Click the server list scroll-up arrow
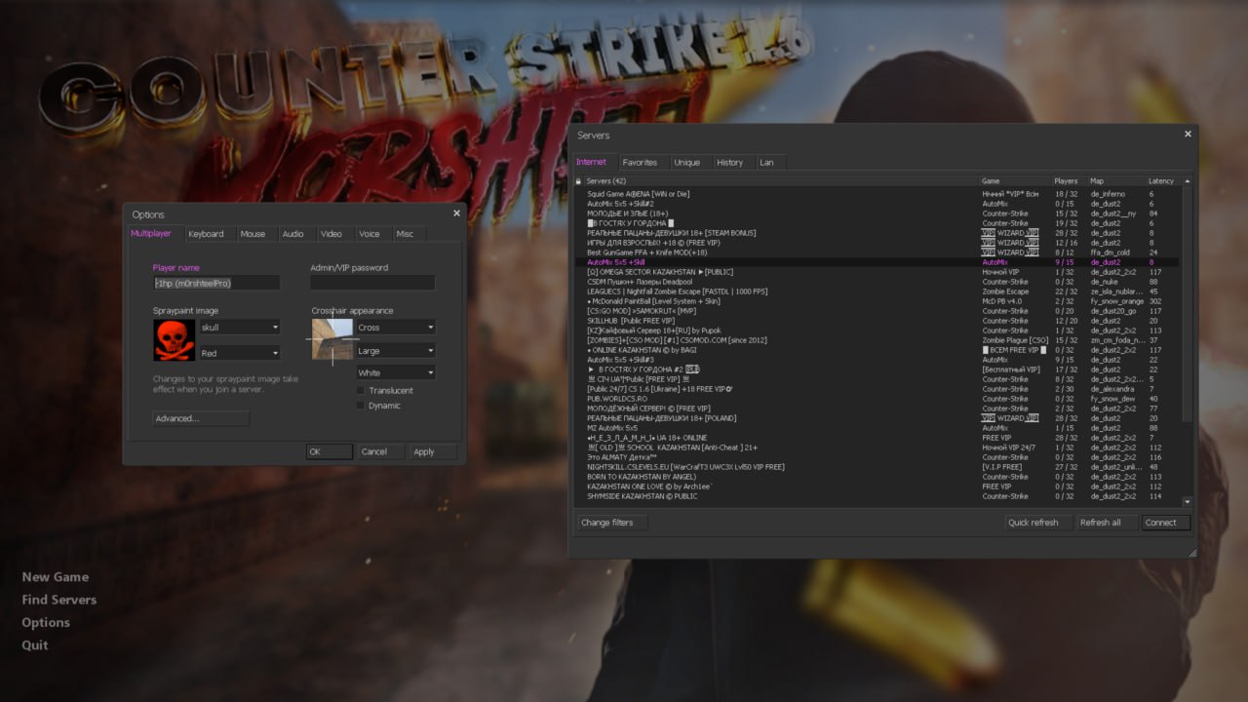 click(x=1187, y=181)
